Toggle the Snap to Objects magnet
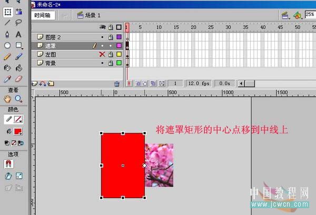This screenshot has width=316, height=215. pyautogui.click(x=8, y=164)
